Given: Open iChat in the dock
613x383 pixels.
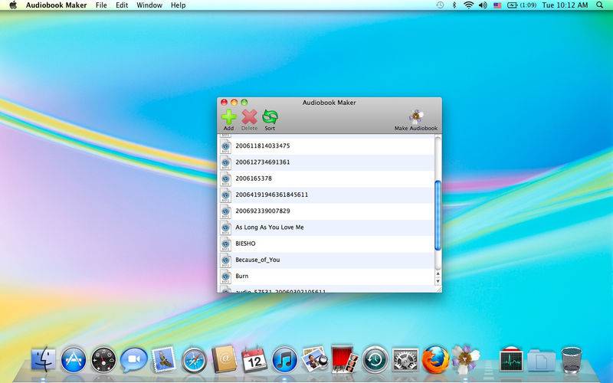Looking at the screenshot, I should (x=133, y=359).
